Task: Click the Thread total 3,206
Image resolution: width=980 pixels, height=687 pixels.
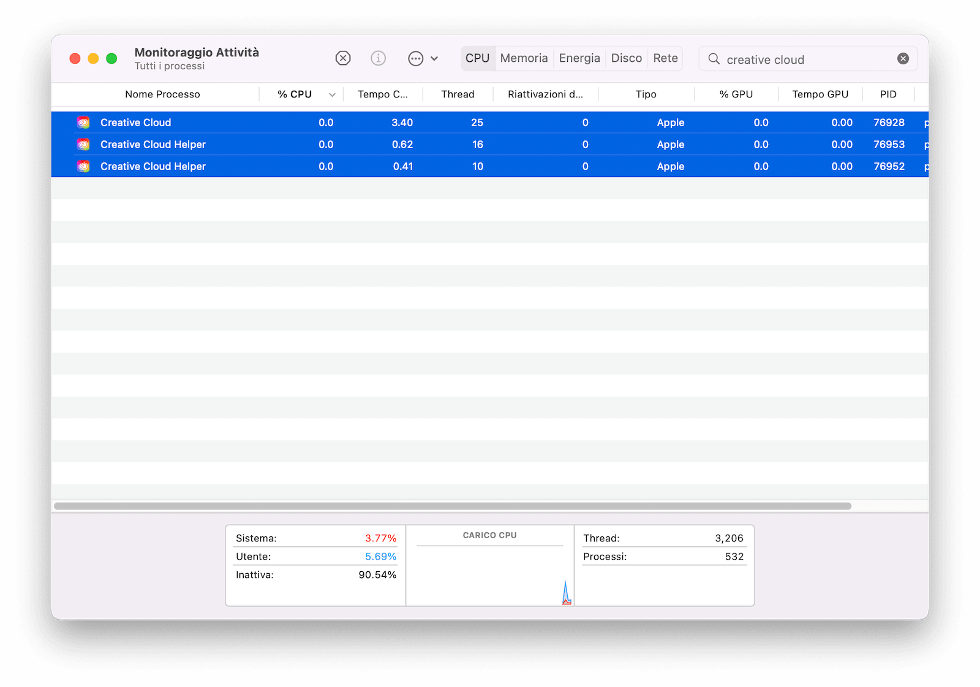Action: [729, 538]
